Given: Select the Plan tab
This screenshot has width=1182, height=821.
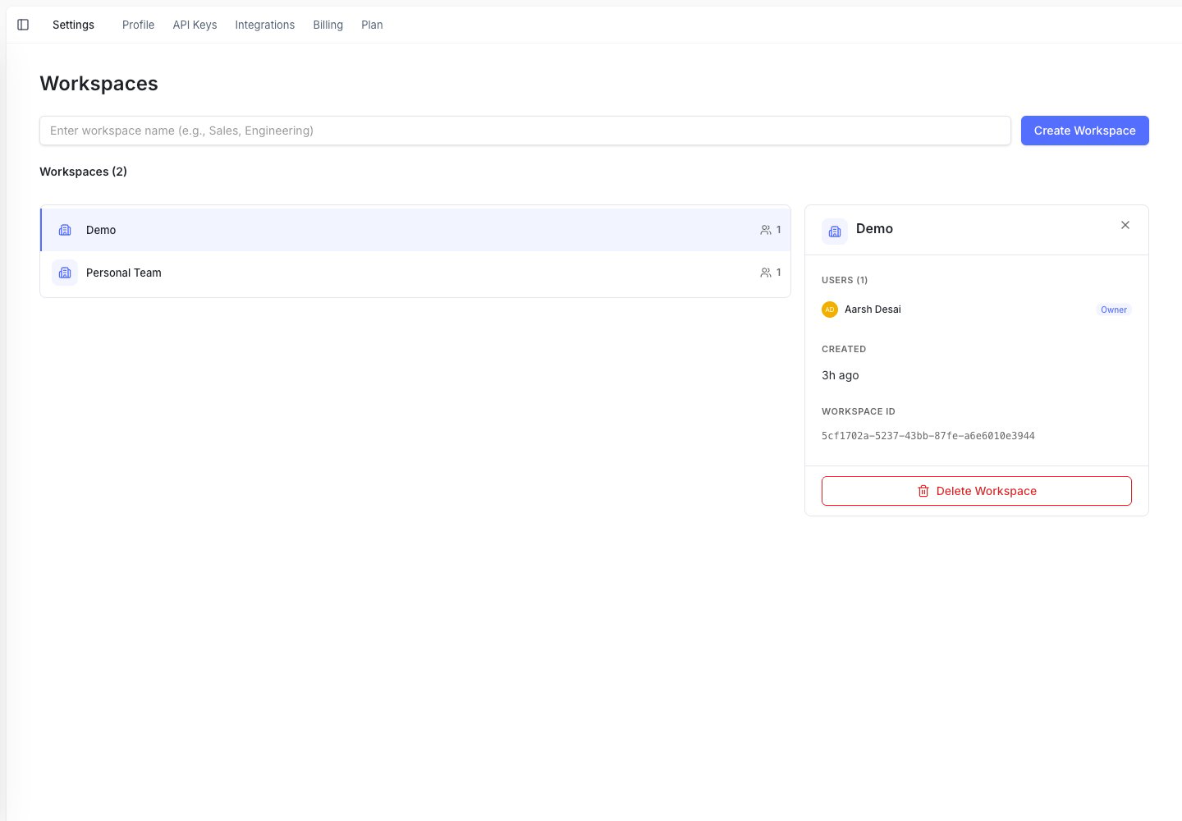Looking at the screenshot, I should (x=372, y=25).
